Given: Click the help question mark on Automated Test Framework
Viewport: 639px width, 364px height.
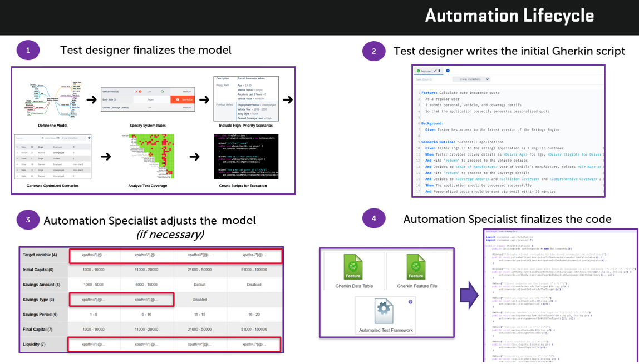Looking at the screenshot, I should 410,302.
